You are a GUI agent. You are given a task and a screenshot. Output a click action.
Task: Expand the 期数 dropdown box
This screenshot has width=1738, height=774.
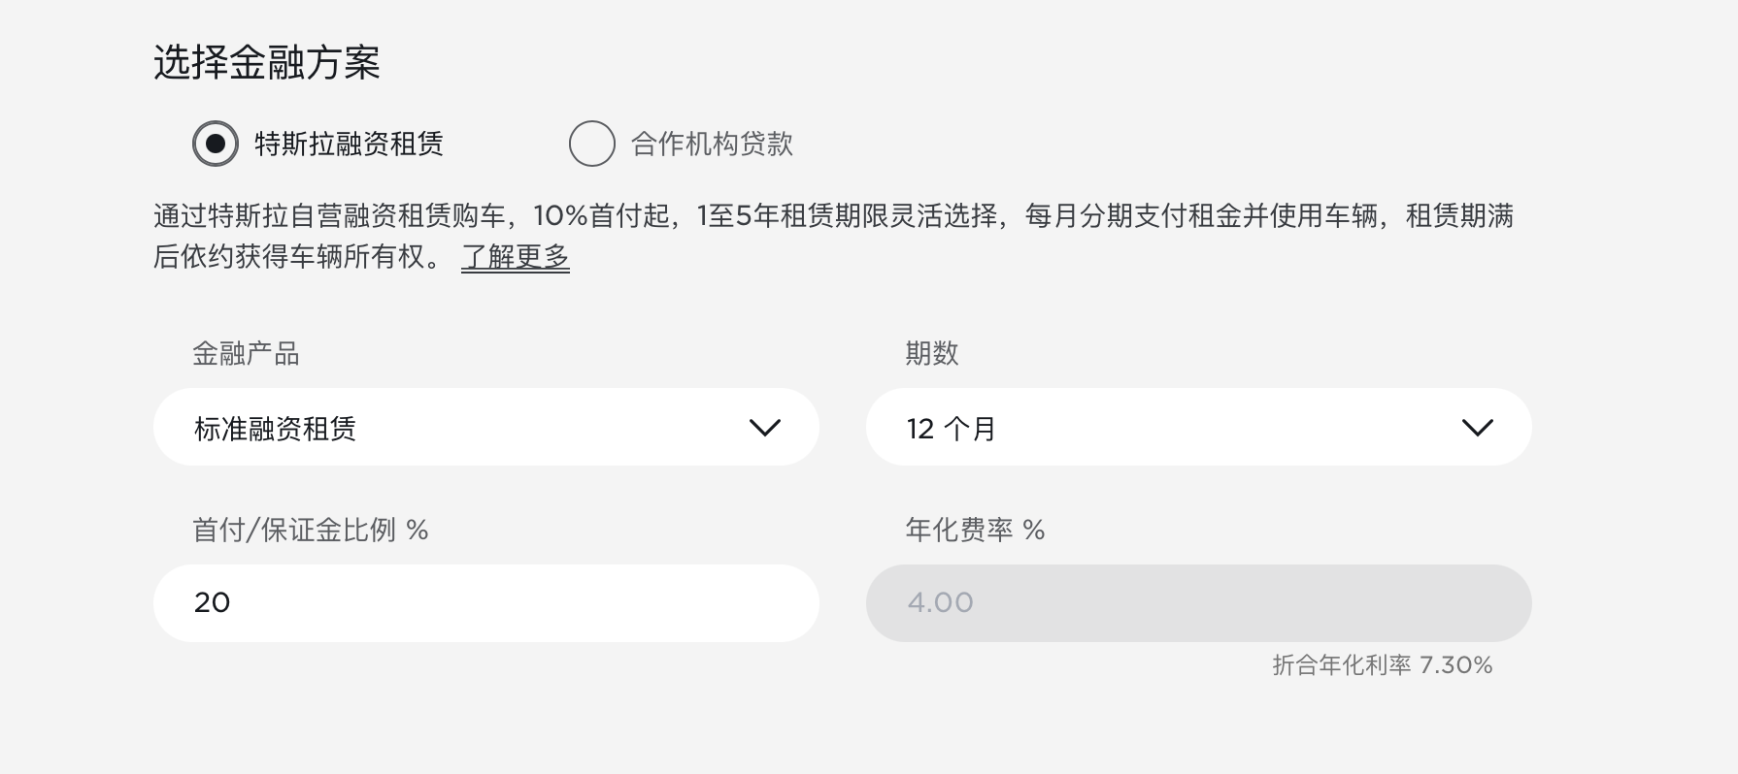1198,427
